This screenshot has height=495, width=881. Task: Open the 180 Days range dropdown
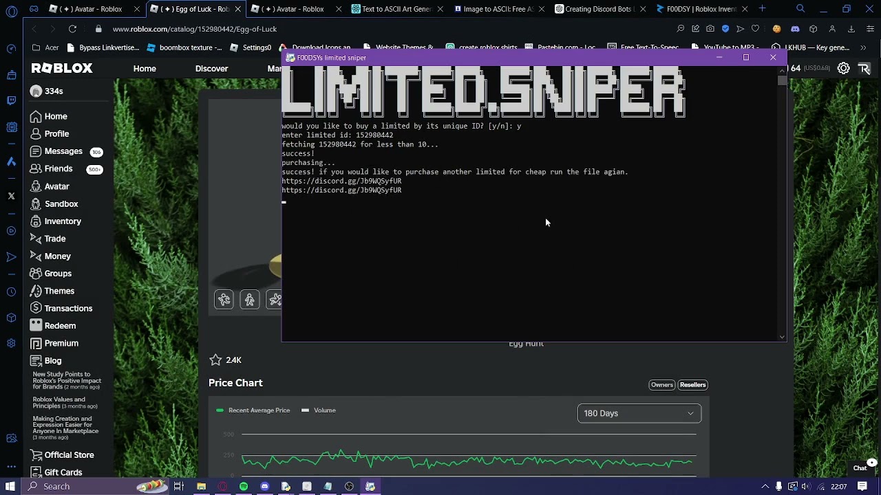tap(639, 413)
